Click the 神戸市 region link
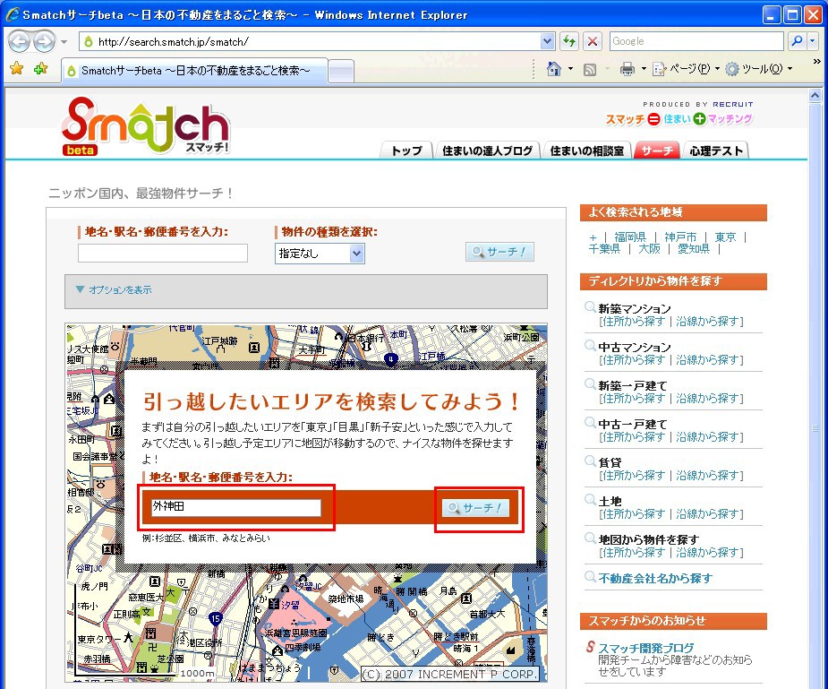The image size is (828, 689). click(x=680, y=237)
